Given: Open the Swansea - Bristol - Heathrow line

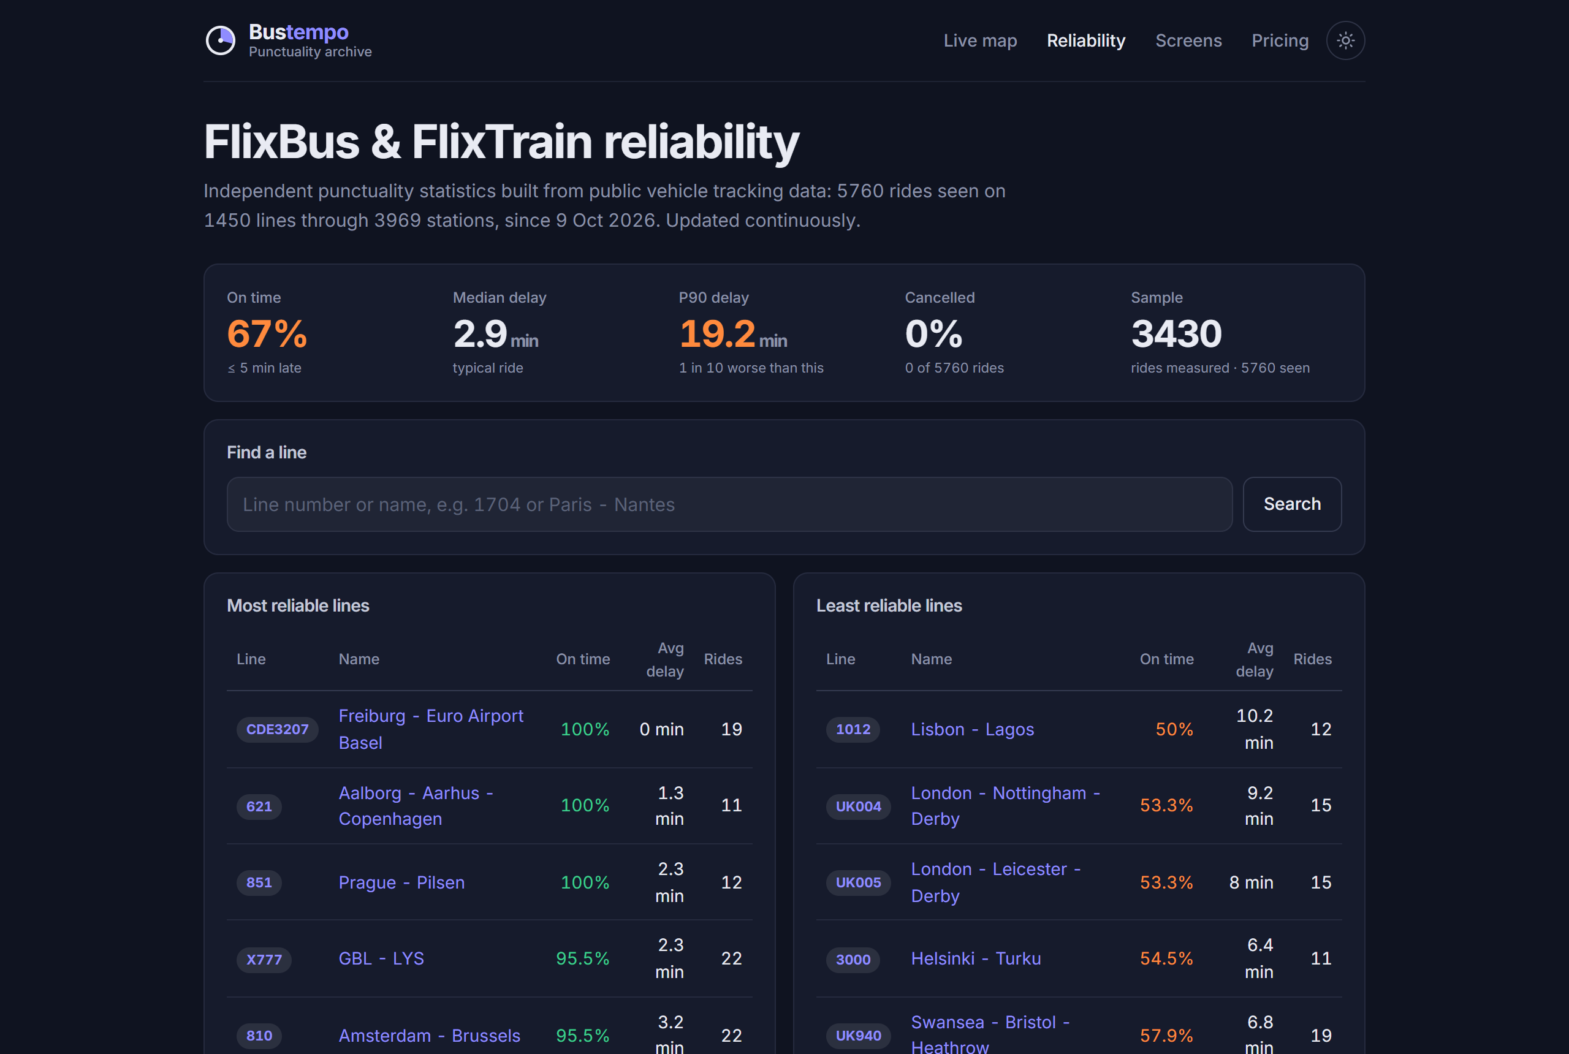Looking at the screenshot, I should click(990, 1035).
